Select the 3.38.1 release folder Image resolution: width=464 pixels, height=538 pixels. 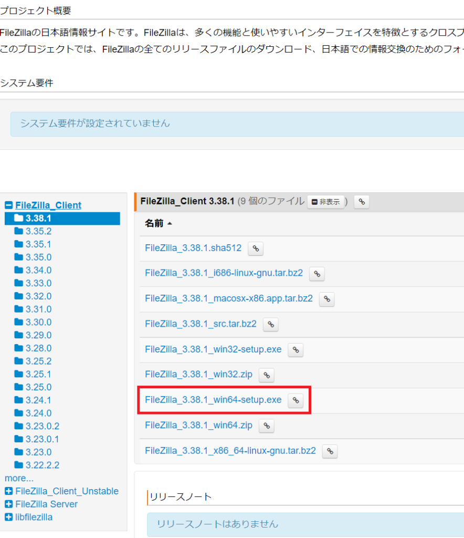coord(62,218)
